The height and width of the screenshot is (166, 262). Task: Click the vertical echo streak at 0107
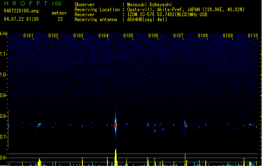pos(185,124)
